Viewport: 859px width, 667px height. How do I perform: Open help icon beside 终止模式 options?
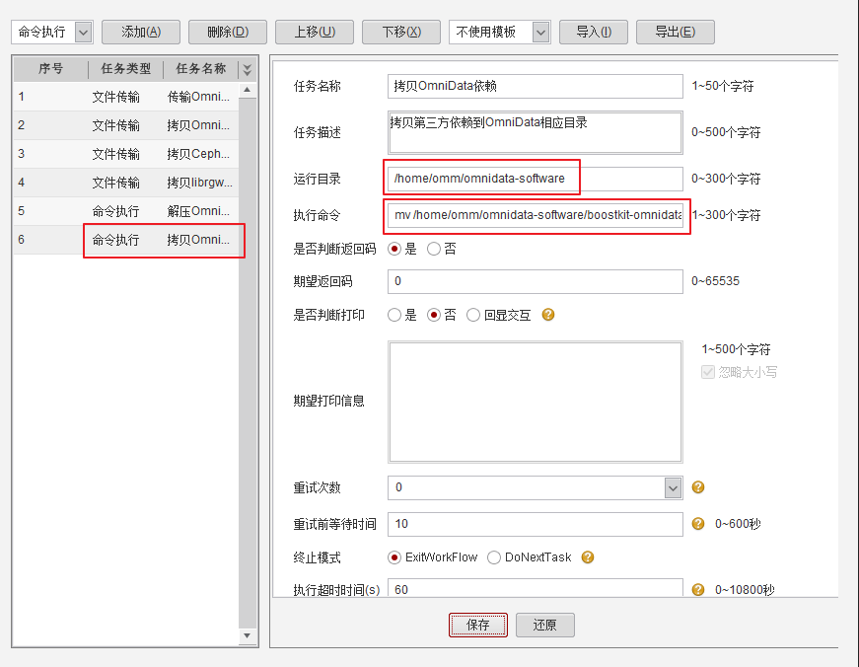[588, 557]
